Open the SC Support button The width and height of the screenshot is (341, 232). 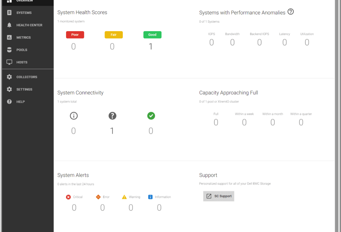tap(219, 196)
